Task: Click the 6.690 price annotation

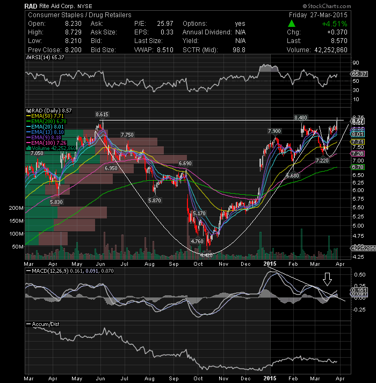Action: point(185,164)
